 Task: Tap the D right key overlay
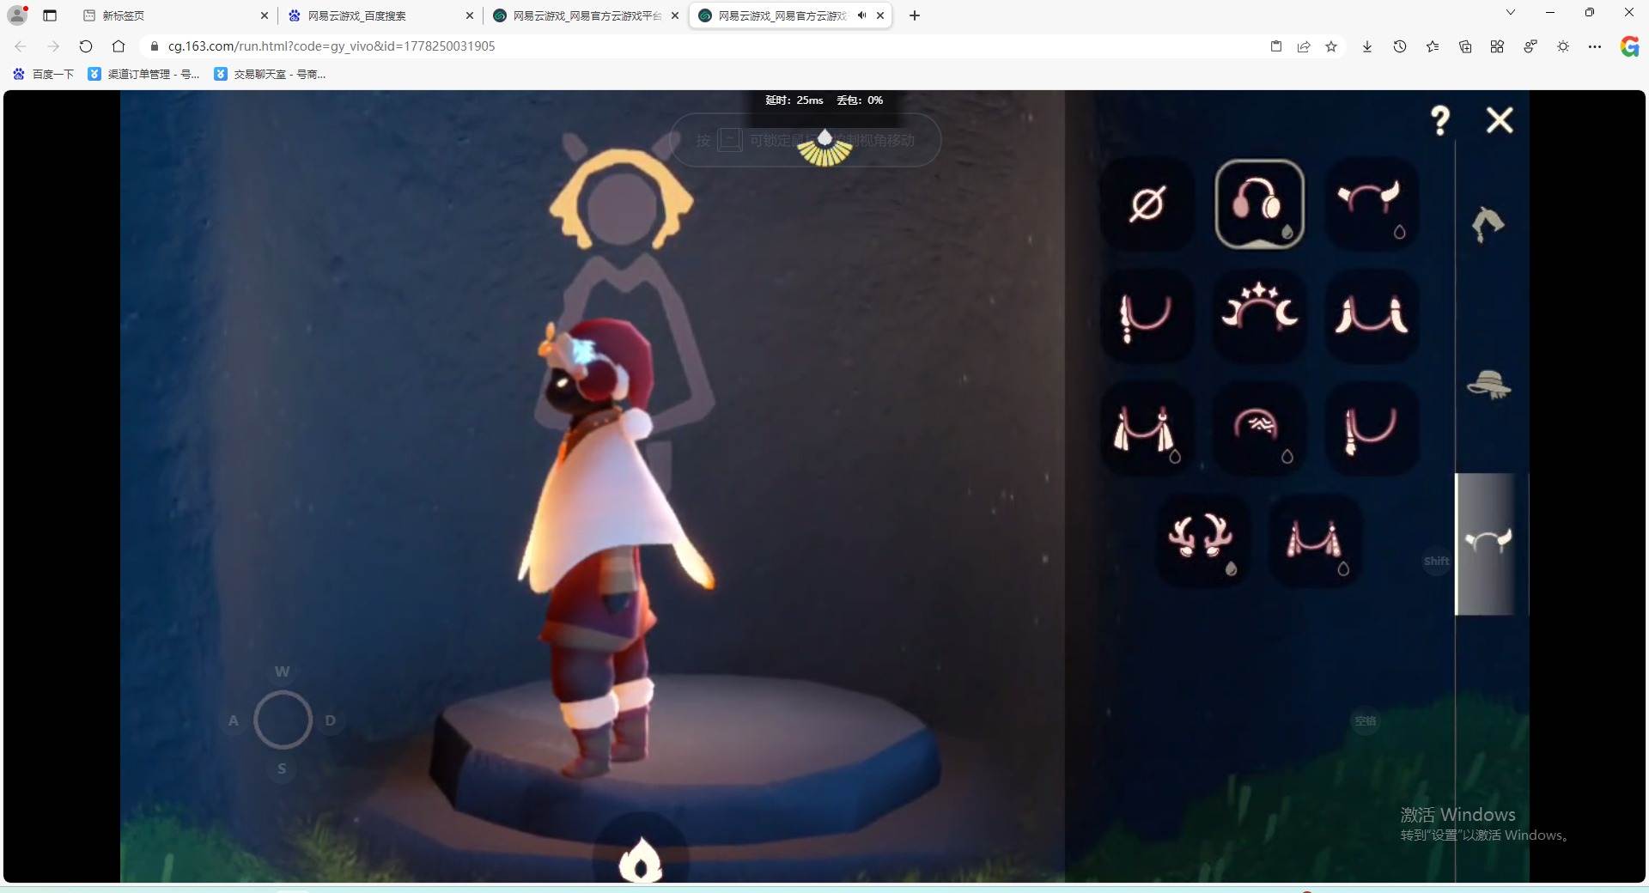tap(331, 720)
